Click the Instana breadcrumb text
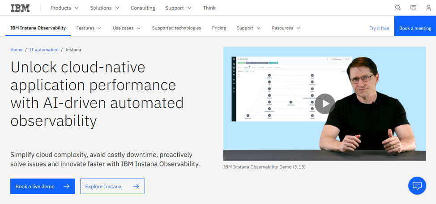This screenshot has width=436, height=204. [73, 50]
